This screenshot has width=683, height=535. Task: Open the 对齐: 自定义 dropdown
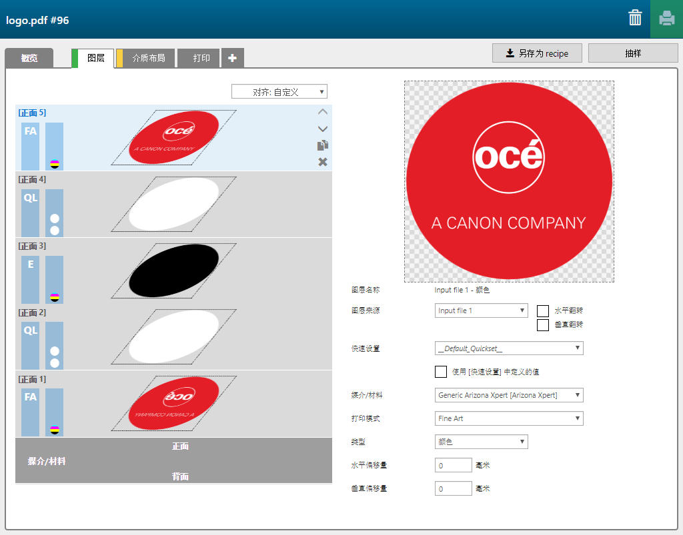[279, 92]
